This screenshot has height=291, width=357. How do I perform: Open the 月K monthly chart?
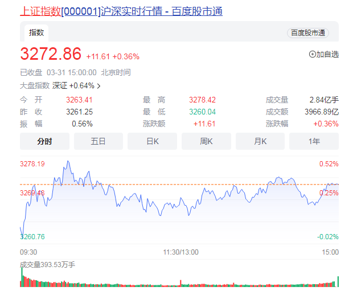(x=260, y=141)
